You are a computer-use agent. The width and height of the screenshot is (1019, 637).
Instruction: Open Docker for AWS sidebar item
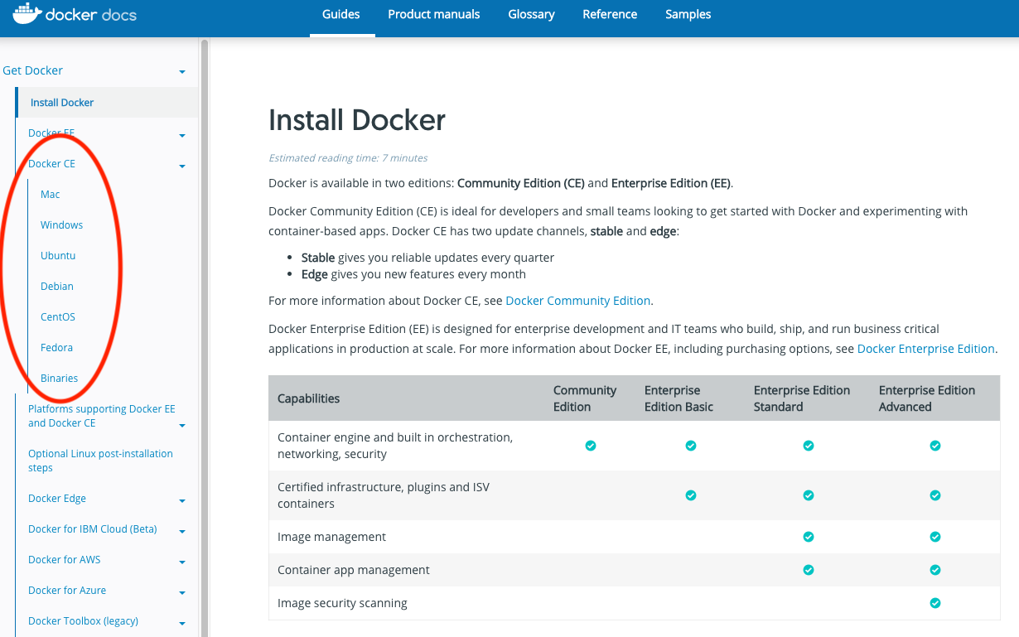coord(65,560)
